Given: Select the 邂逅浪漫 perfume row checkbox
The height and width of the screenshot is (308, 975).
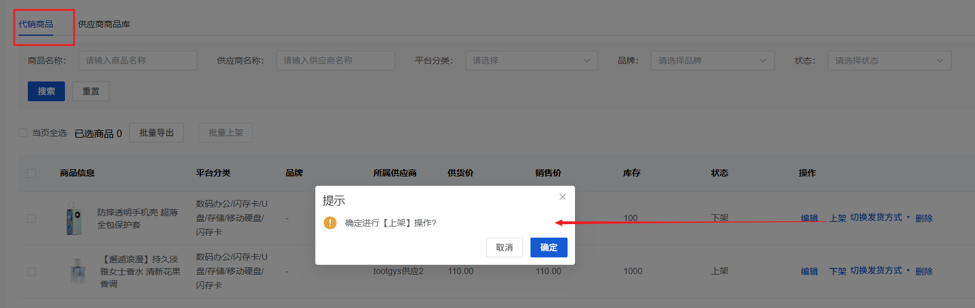Looking at the screenshot, I should [x=32, y=272].
